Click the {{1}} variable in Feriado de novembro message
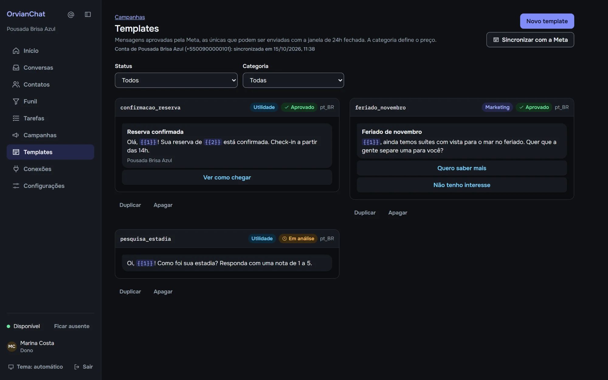608x380 pixels. [x=371, y=142]
